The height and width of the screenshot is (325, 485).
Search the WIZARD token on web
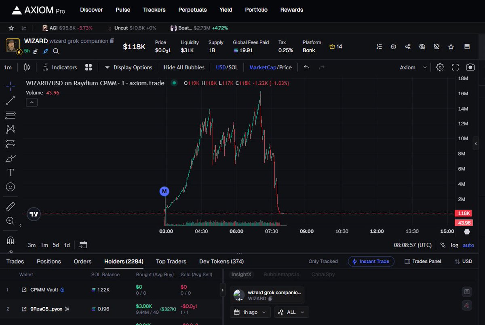tap(56, 51)
